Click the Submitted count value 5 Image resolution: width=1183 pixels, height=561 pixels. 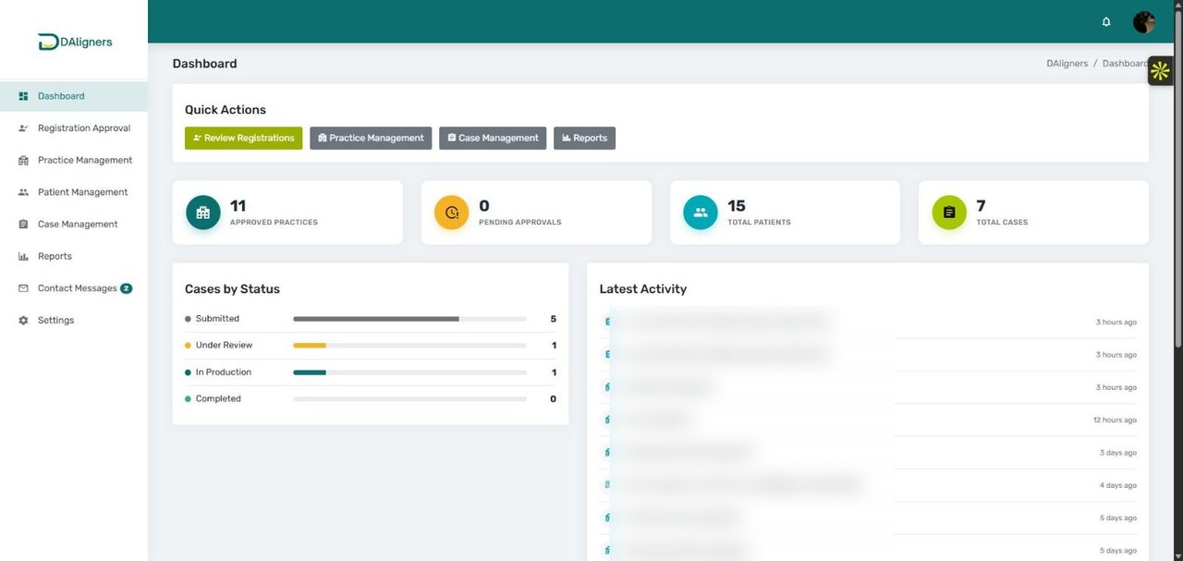click(554, 319)
